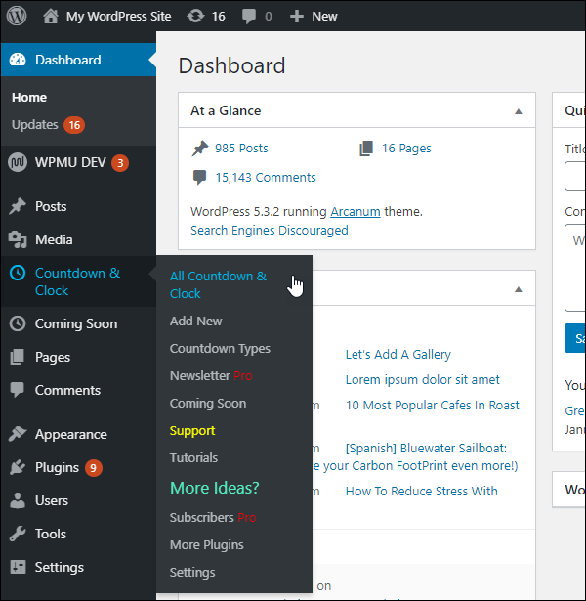The width and height of the screenshot is (586, 601).
Task: Open the 16 Pages link
Action: pyautogui.click(x=406, y=149)
